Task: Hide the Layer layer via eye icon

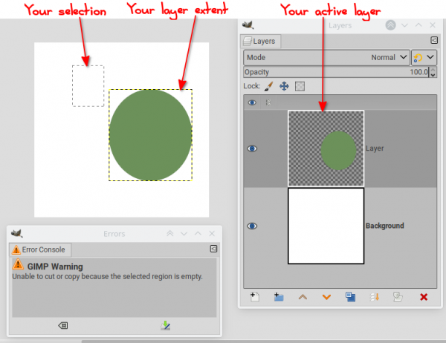Action: coord(252,148)
